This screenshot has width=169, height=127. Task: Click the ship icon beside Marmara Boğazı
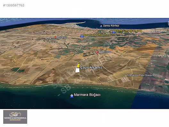coord(72,96)
